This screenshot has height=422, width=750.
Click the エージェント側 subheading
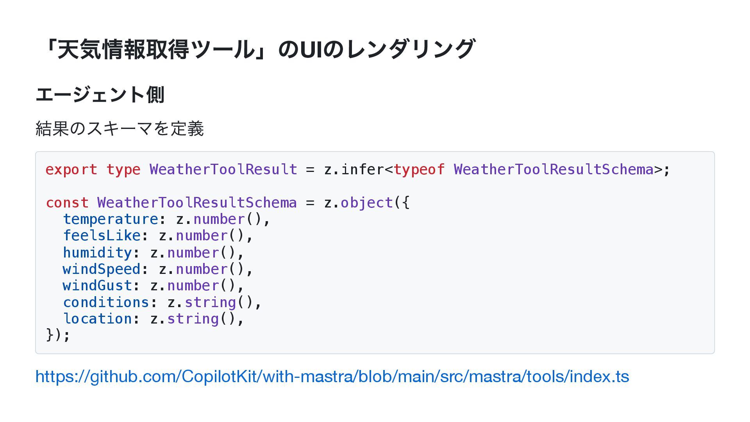(100, 95)
